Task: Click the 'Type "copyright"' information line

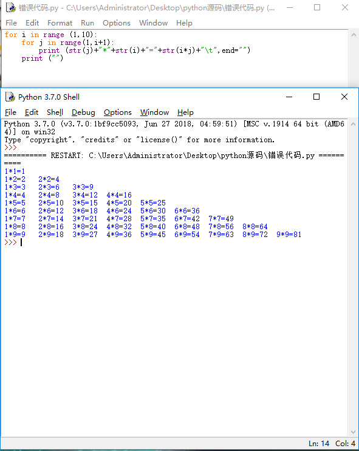Action: pyautogui.click(x=139, y=140)
